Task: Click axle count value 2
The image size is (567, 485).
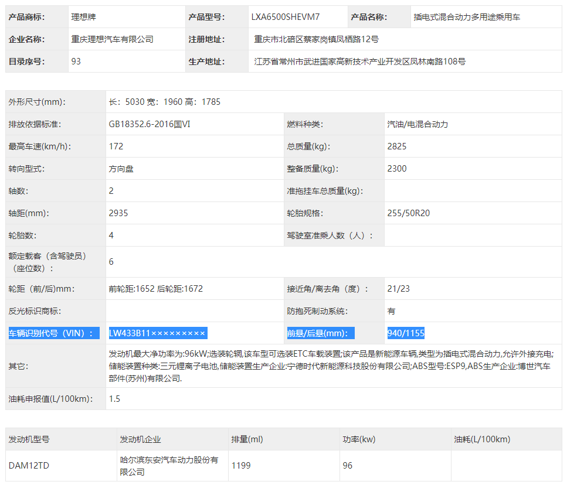Action: pyautogui.click(x=111, y=191)
